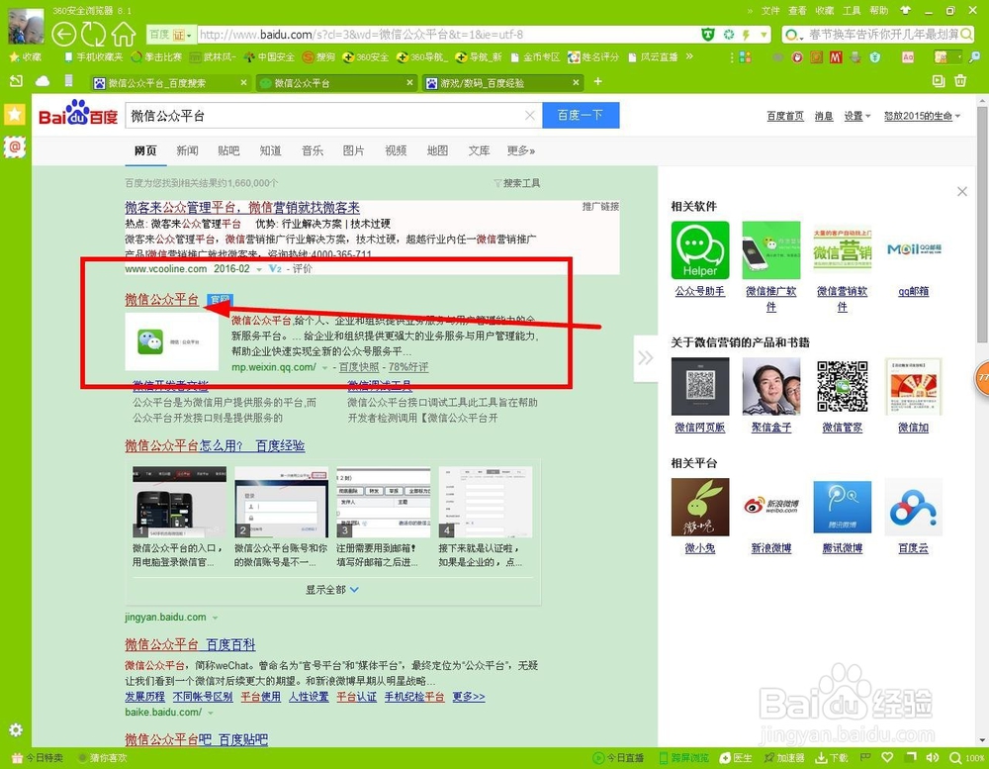Open the 微信管家 QR code thumbnail

click(842, 386)
